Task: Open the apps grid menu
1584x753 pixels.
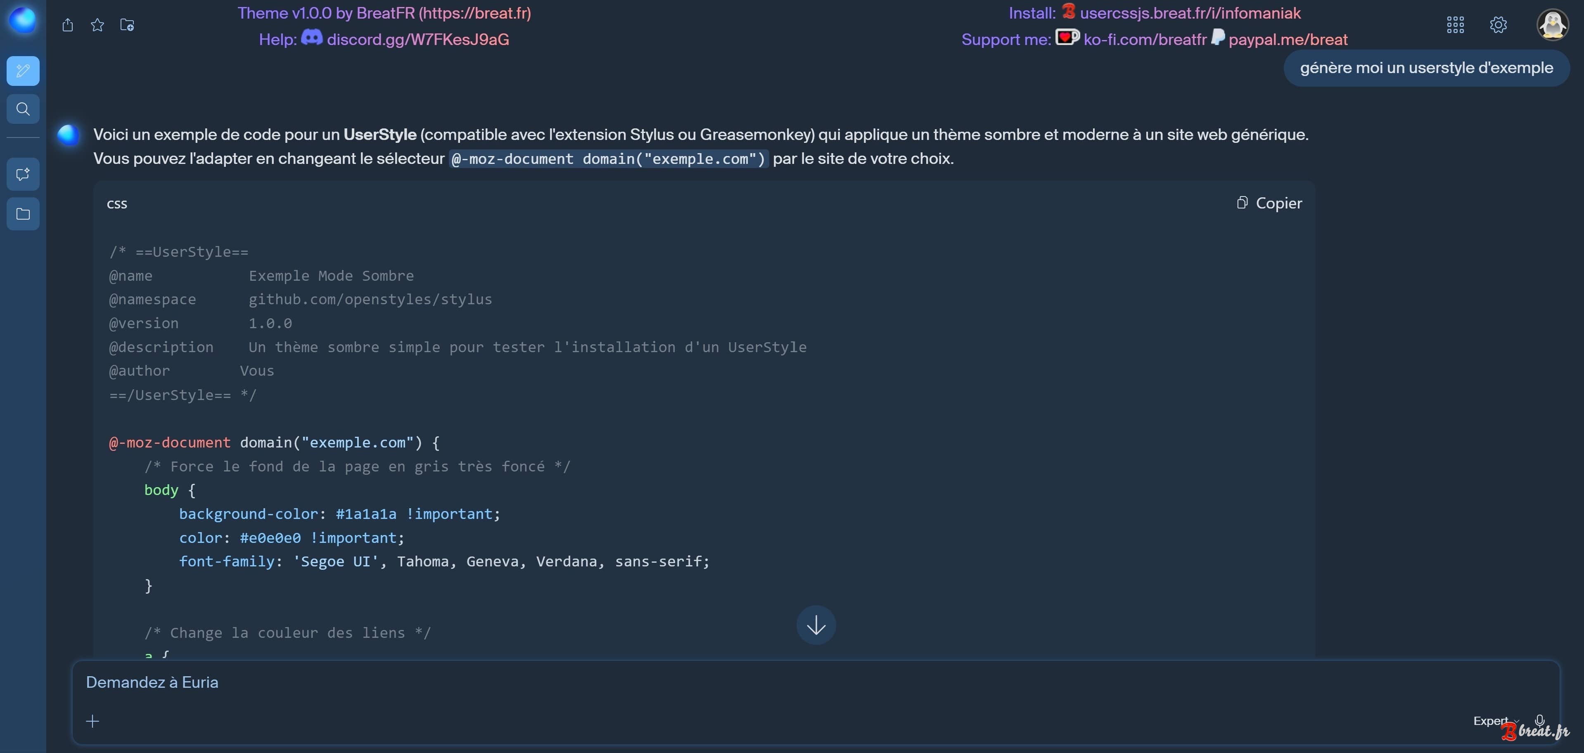Action: point(1455,25)
